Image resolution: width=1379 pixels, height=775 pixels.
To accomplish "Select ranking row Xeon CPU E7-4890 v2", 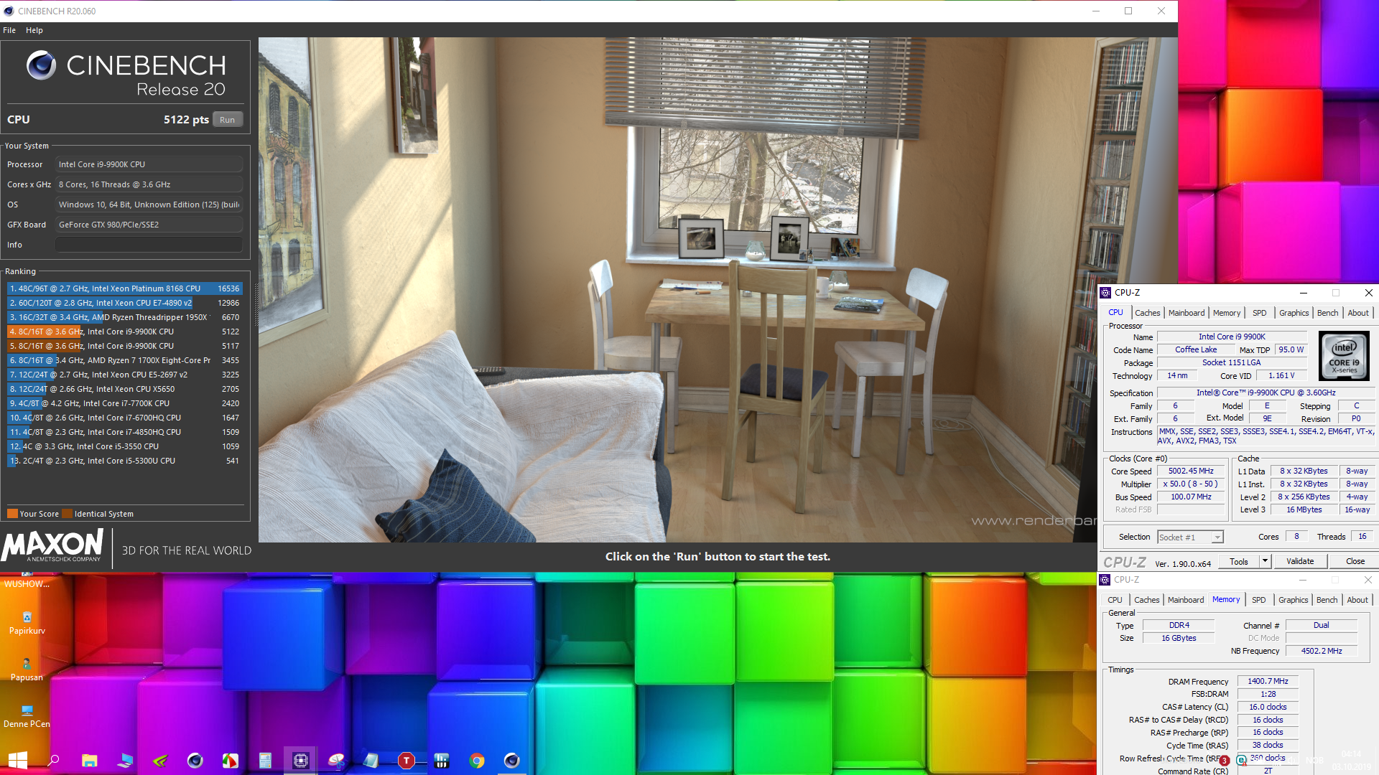I will [125, 303].
